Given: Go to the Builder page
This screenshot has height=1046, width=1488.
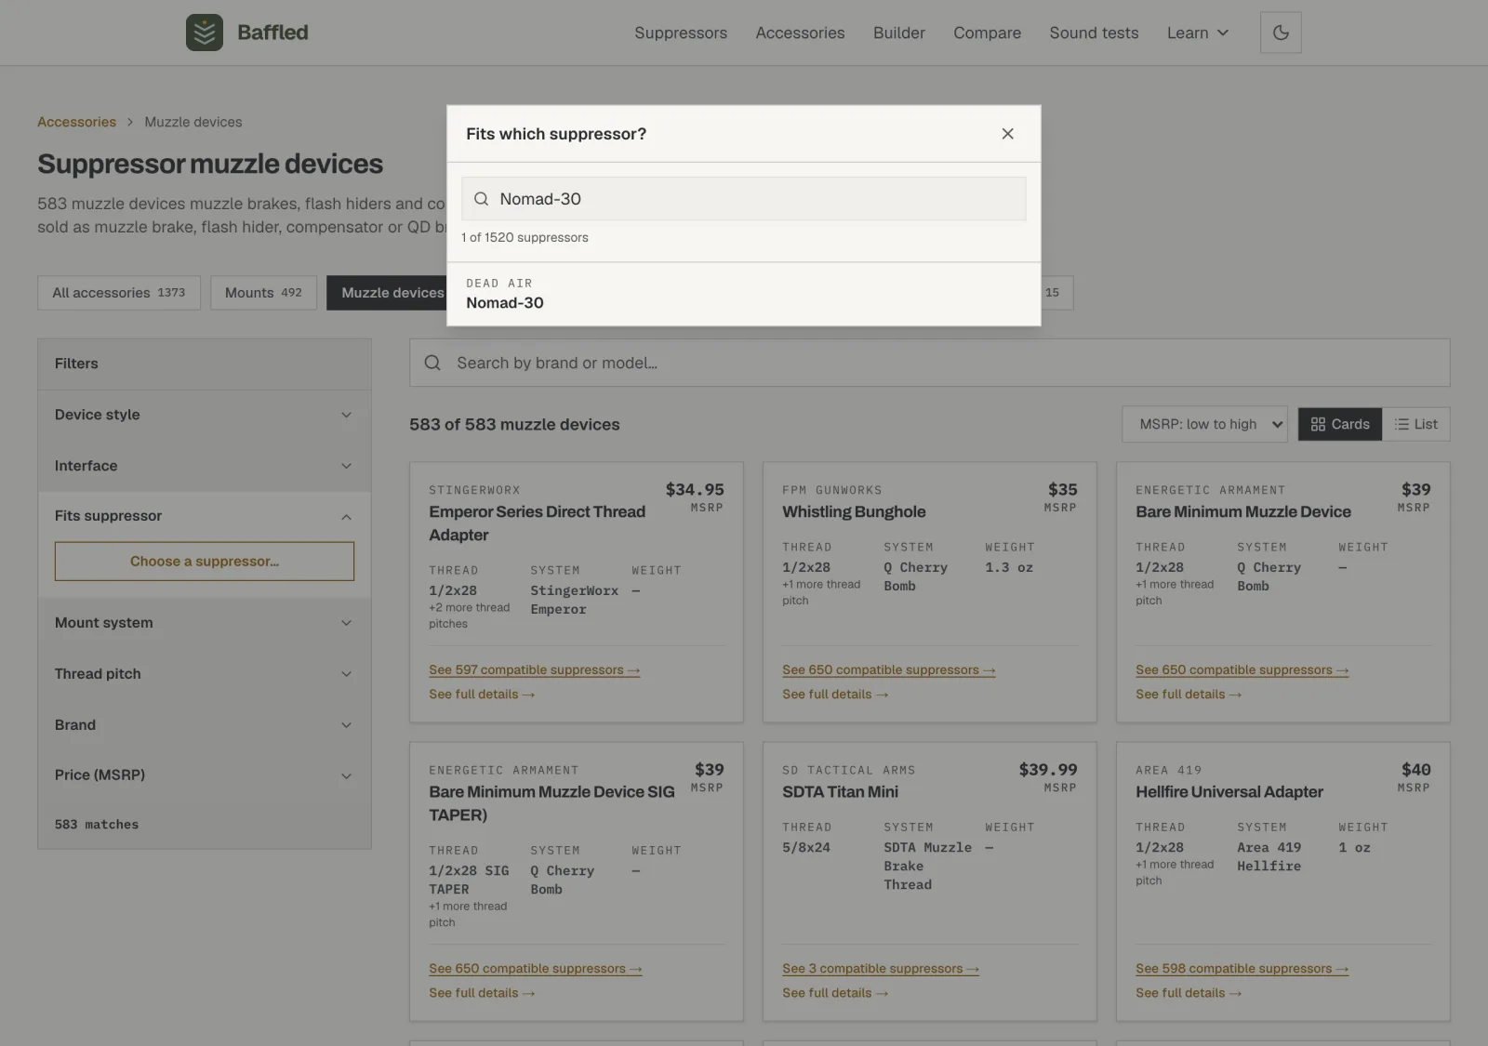Looking at the screenshot, I should click(899, 33).
